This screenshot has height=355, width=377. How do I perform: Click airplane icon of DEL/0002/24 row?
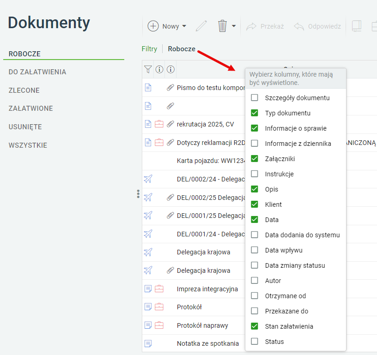coord(148,179)
